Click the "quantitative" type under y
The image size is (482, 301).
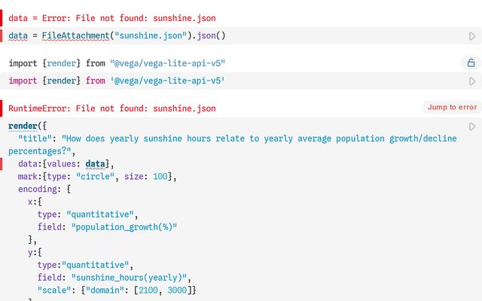pyautogui.click(x=96, y=265)
